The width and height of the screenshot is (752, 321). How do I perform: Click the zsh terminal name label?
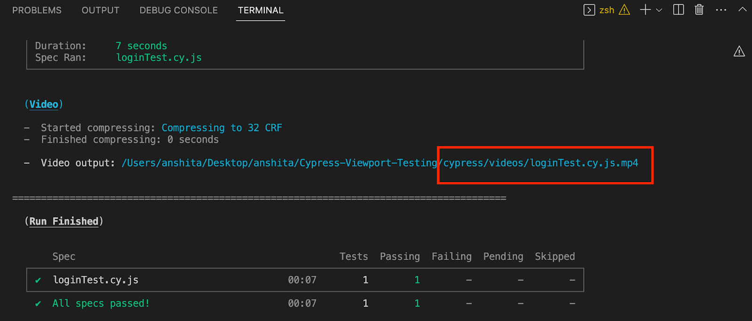[607, 10]
